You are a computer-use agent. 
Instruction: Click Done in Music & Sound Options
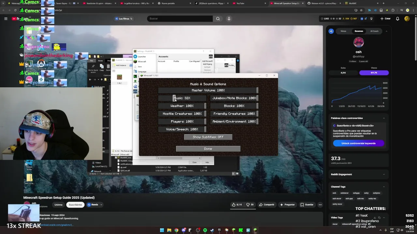click(x=208, y=149)
